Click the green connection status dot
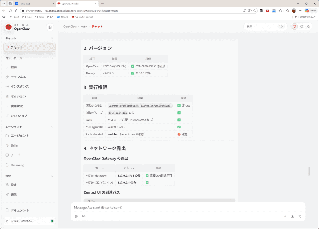 52,221
